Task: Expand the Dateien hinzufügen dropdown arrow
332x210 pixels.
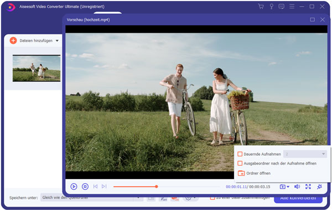Action: 57,41
